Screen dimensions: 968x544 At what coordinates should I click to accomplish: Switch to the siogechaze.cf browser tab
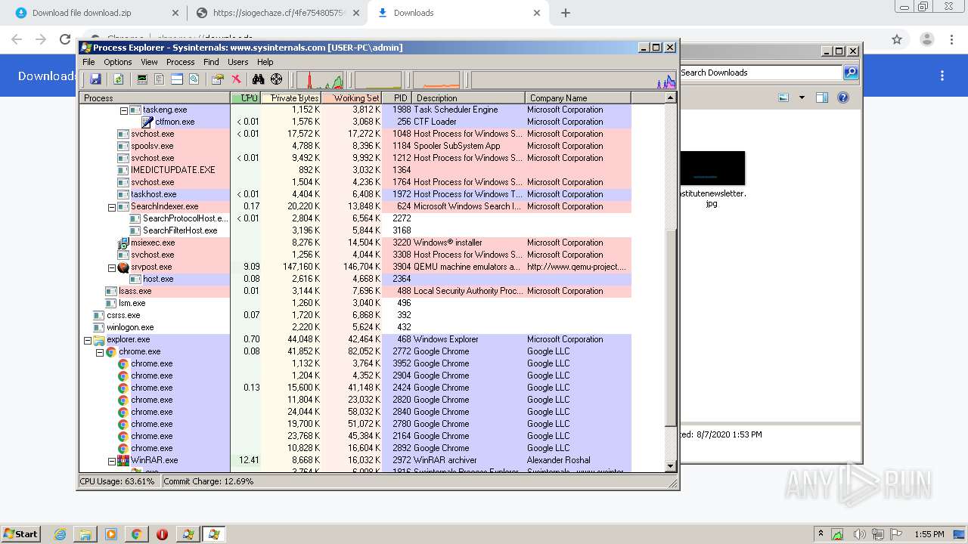click(x=278, y=13)
